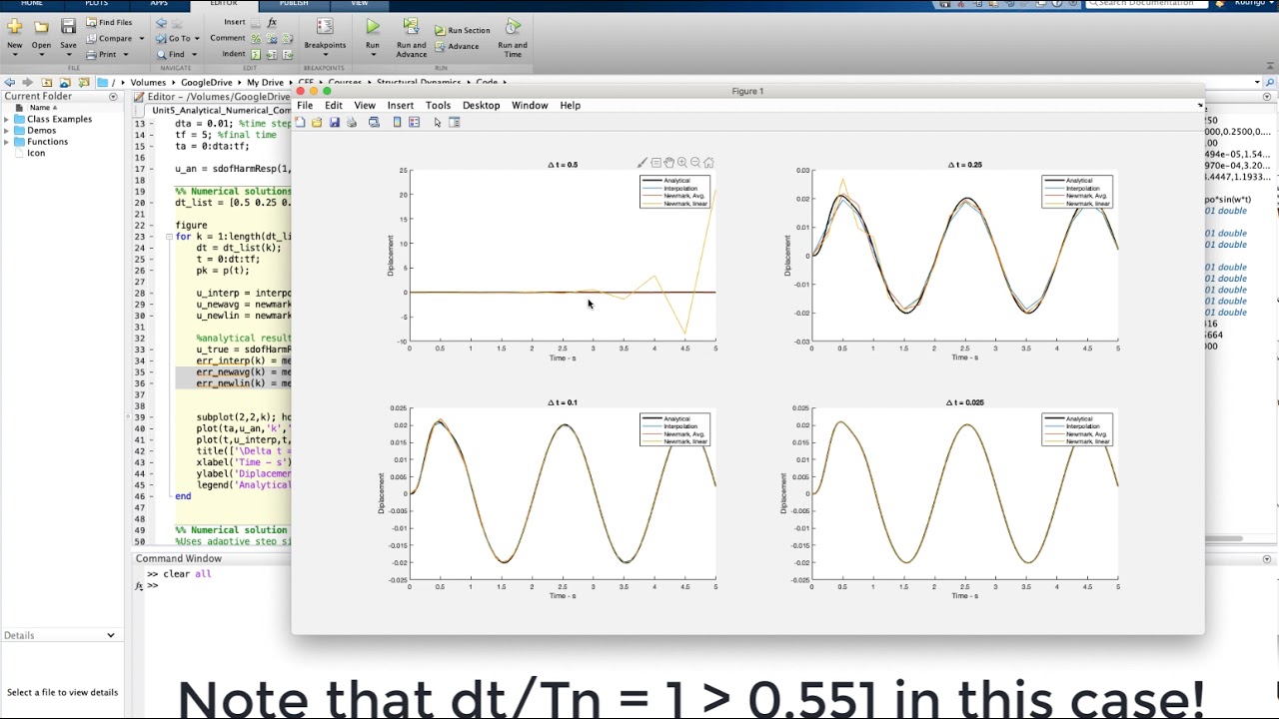
Task: Click Print Figure icon in figure toolbar
Action: [351, 122]
